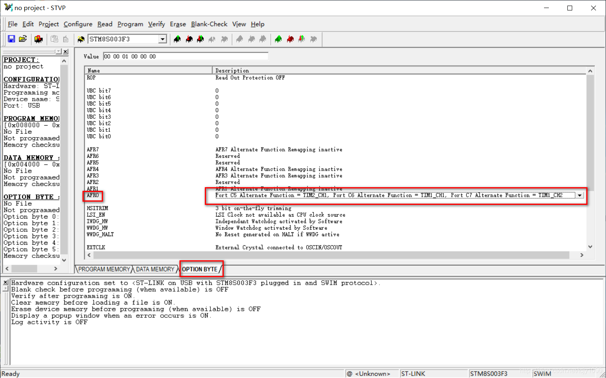The height and width of the screenshot is (378, 606).
Task: Select the OPTION BYTE tab
Action: tap(200, 269)
